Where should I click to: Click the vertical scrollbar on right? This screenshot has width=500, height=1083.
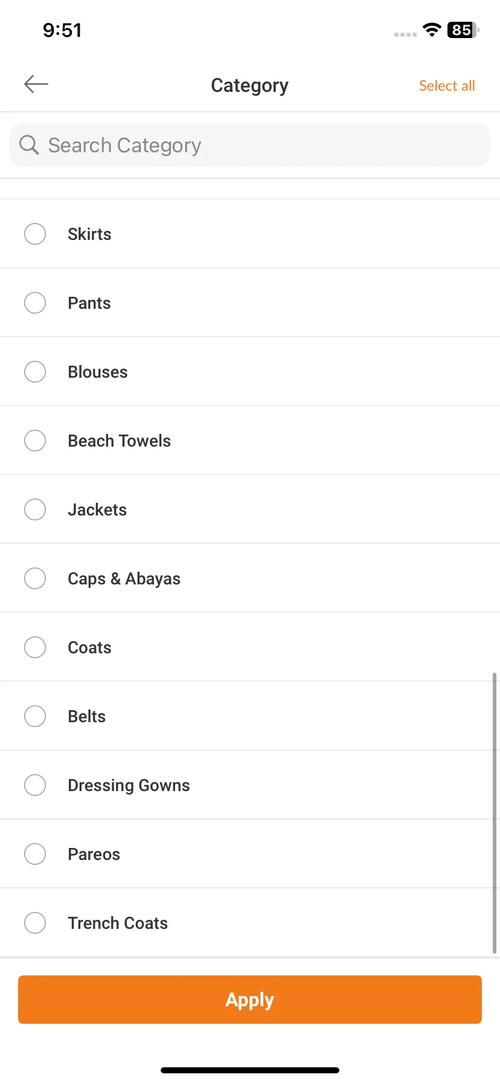[x=495, y=813]
